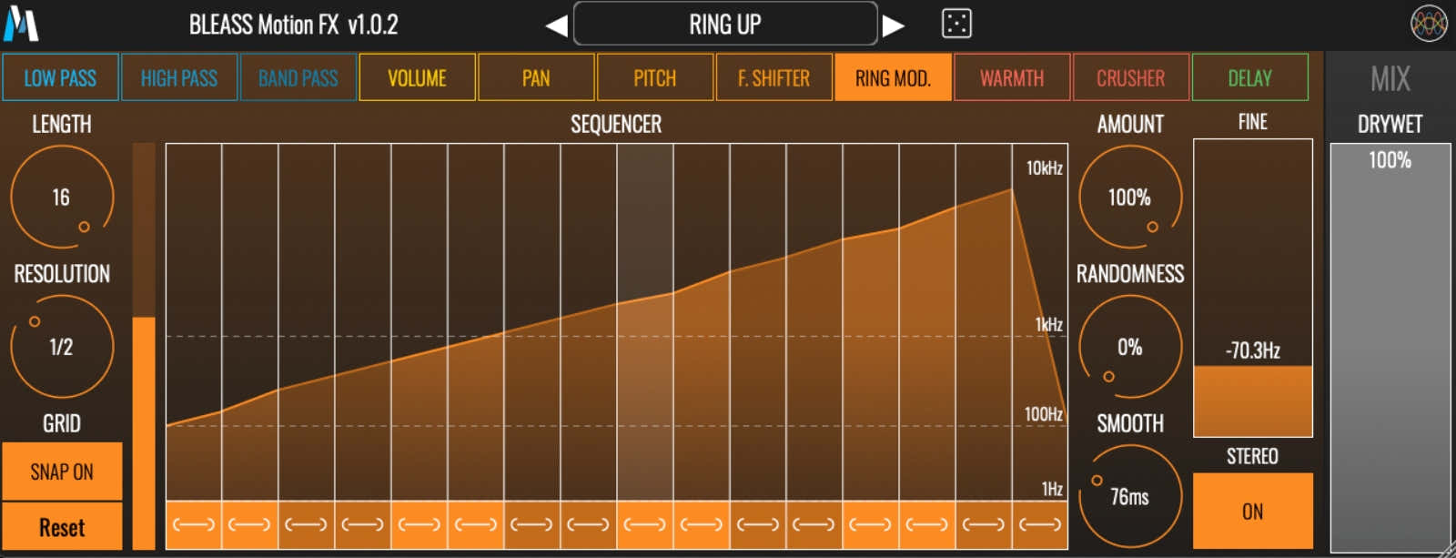Click the RESOLUTION knob showing 1/2

(x=62, y=347)
